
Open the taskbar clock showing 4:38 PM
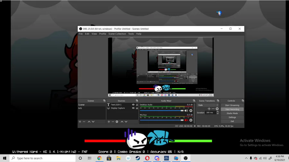[x=280, y=158]
